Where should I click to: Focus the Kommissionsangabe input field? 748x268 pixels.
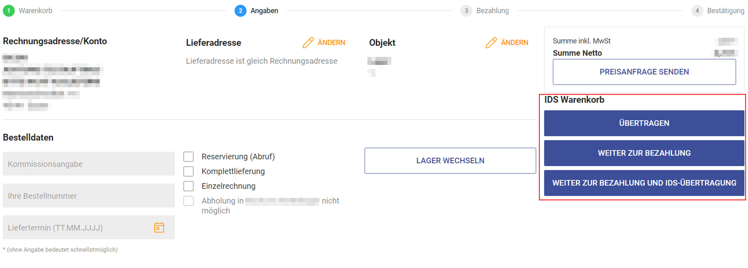pos(89,164)
